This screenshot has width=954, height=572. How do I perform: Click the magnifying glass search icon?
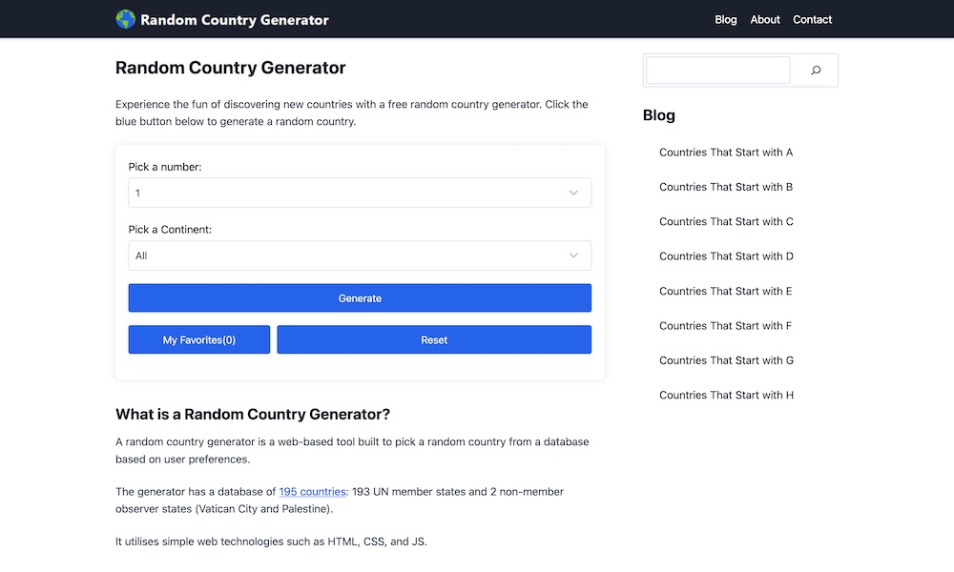tap(815, 70)
